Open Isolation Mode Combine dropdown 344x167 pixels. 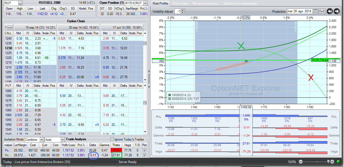(x=42, y=140)
